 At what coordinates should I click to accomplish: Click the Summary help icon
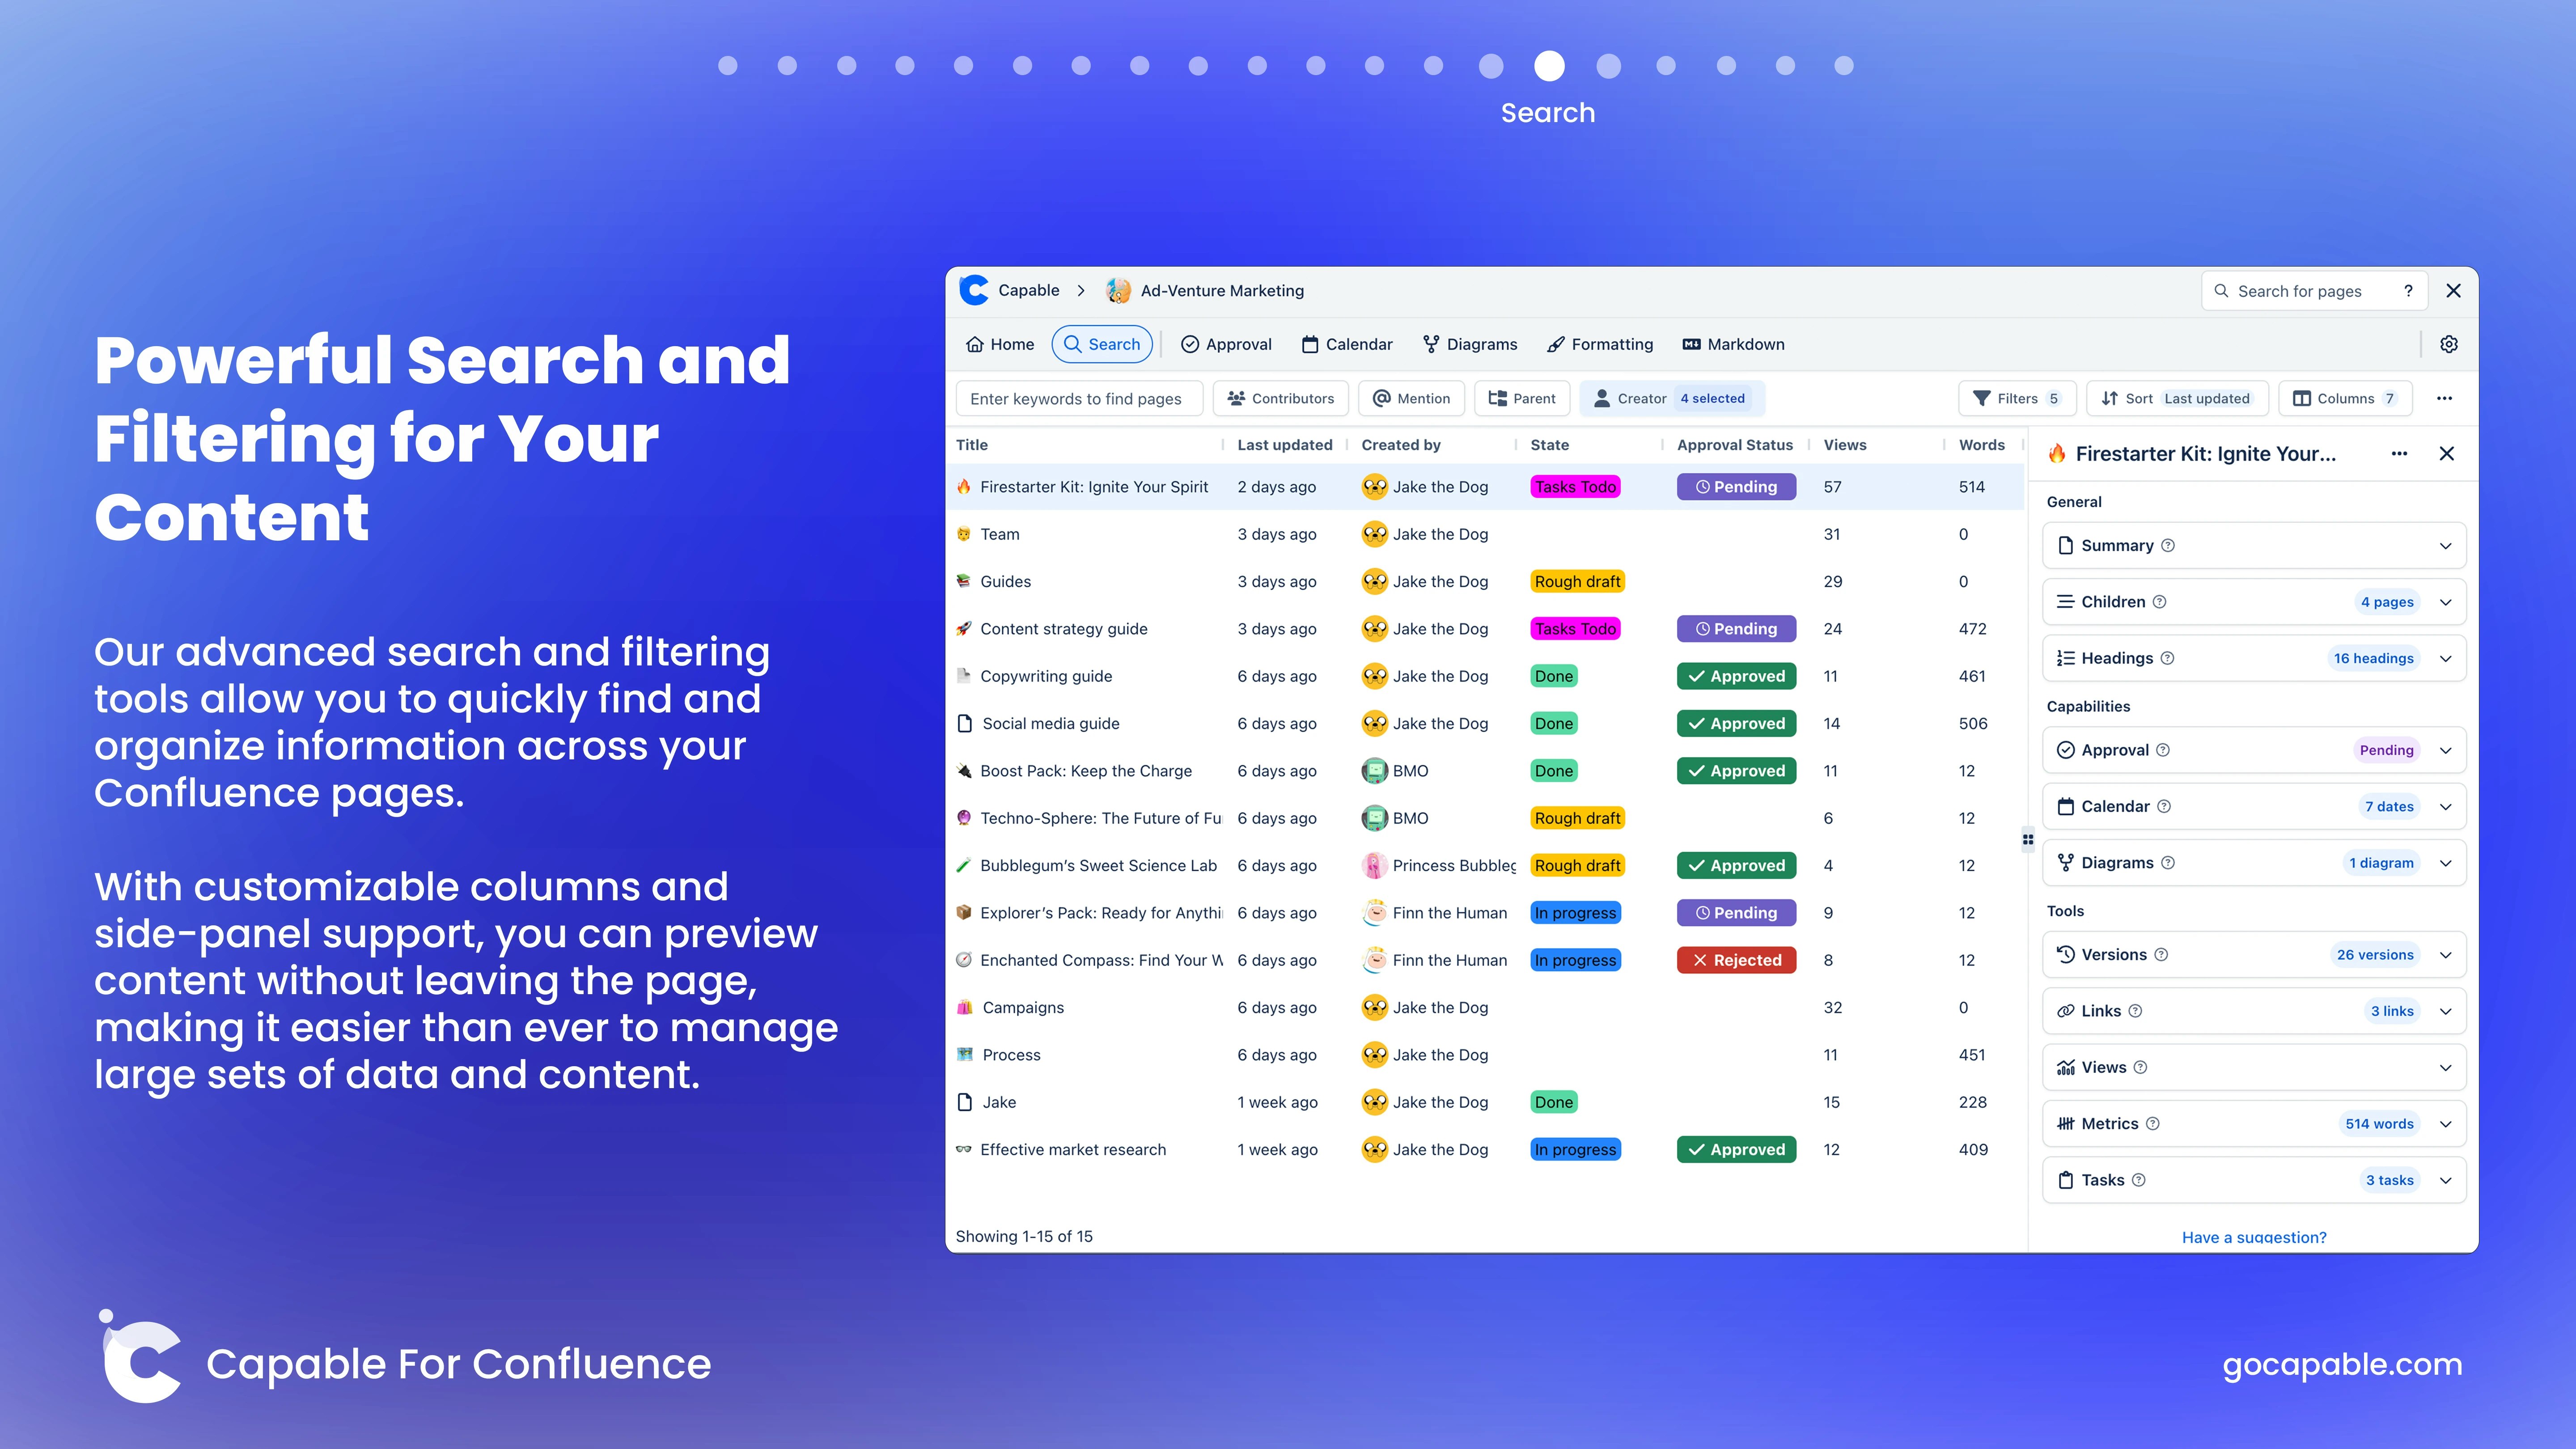click(x=2168, y=546)
